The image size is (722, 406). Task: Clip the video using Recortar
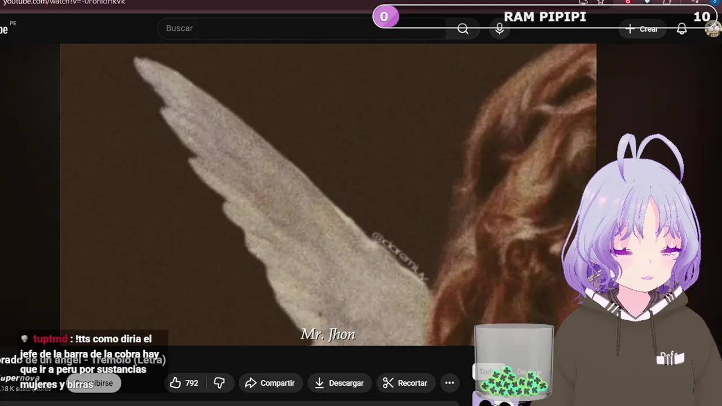click(x=406, y=383)
